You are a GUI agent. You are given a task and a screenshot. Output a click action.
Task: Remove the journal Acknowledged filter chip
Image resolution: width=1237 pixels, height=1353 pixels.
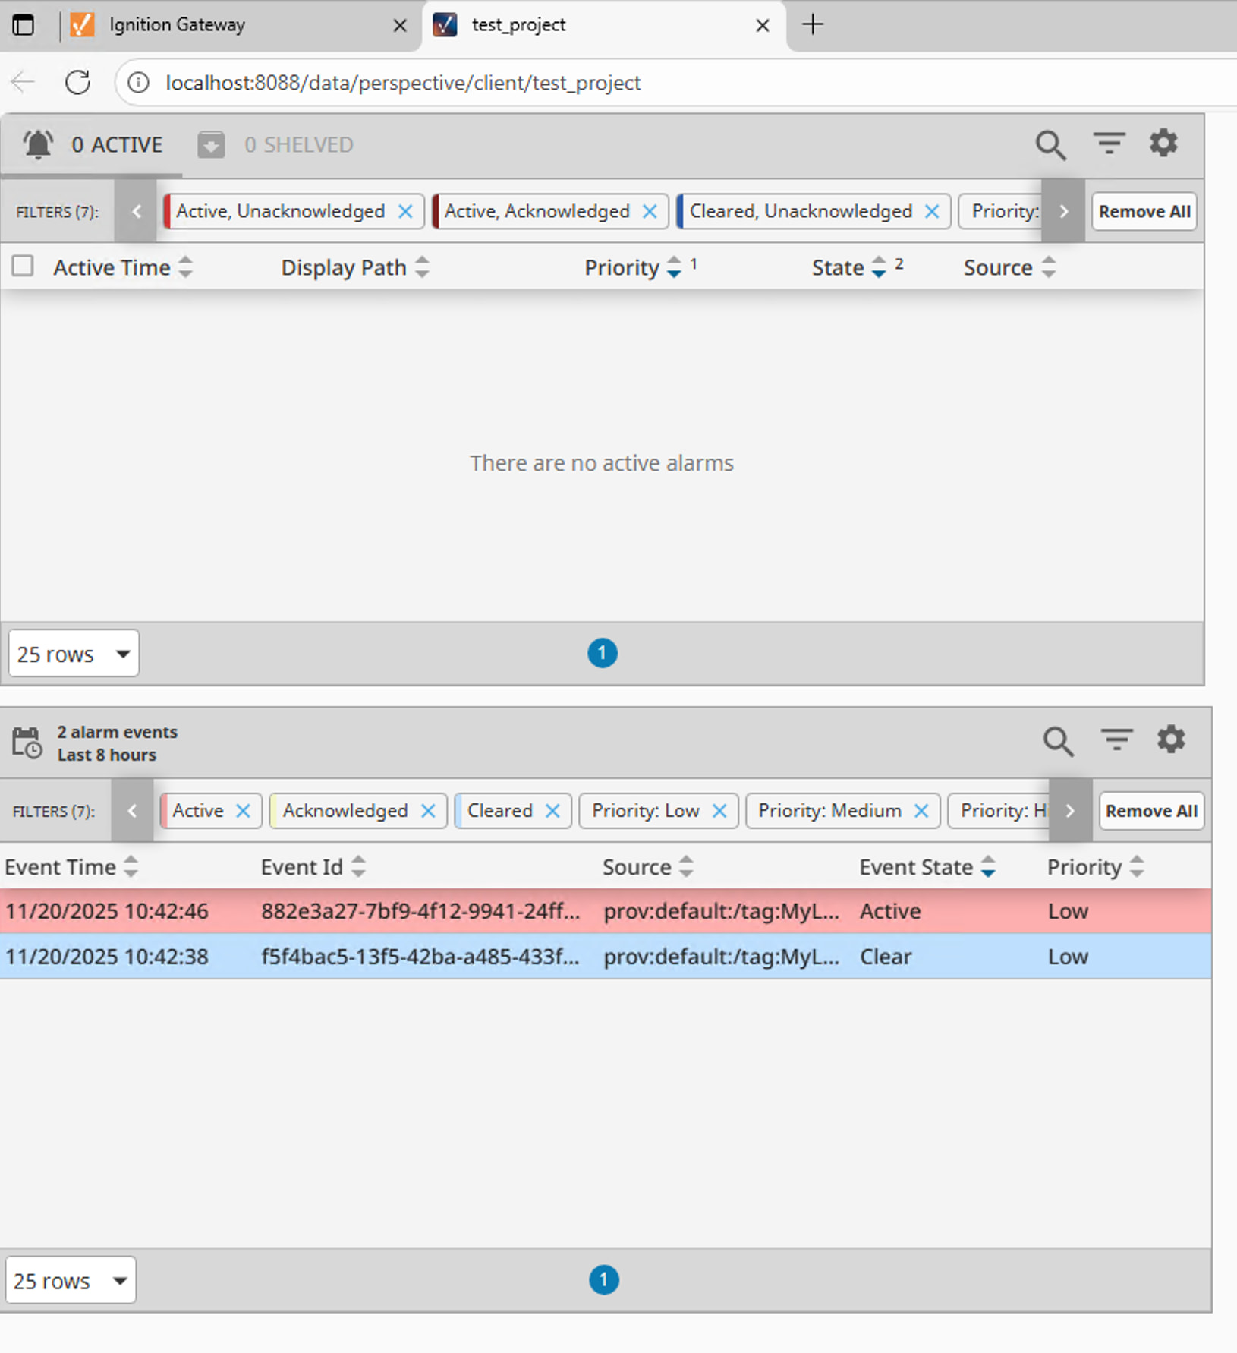click(x=428, y=811)
